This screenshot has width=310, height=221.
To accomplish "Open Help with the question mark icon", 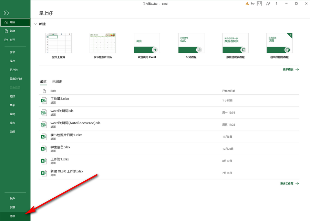I will pyautogui.click(x=276, y=3).
